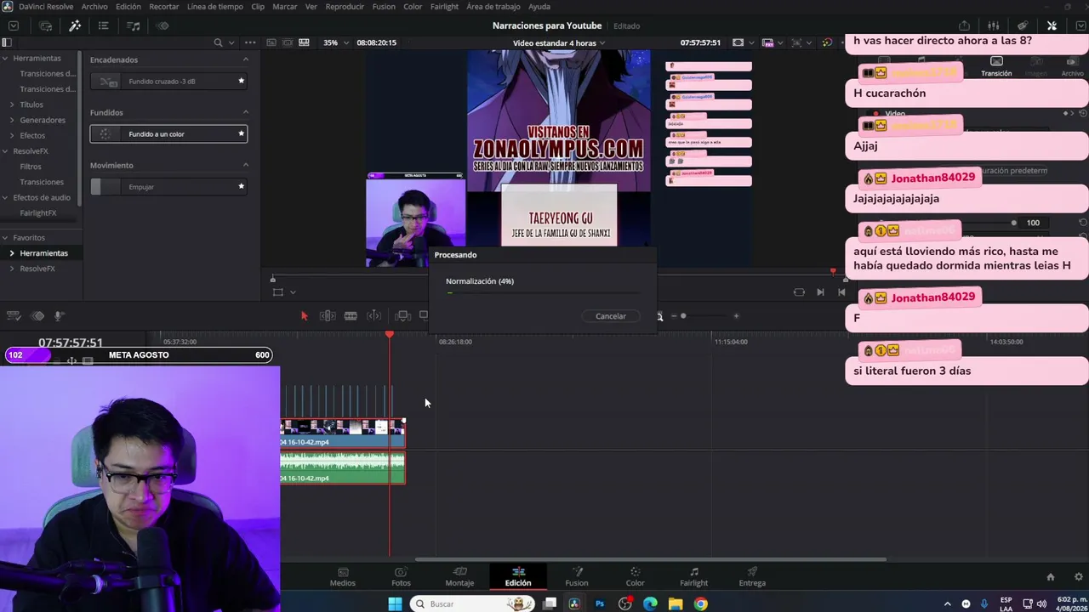The image size is (1089, 612).
Task: Toggle the effects panel sidebar layout icon
Action: click(7, 42)
